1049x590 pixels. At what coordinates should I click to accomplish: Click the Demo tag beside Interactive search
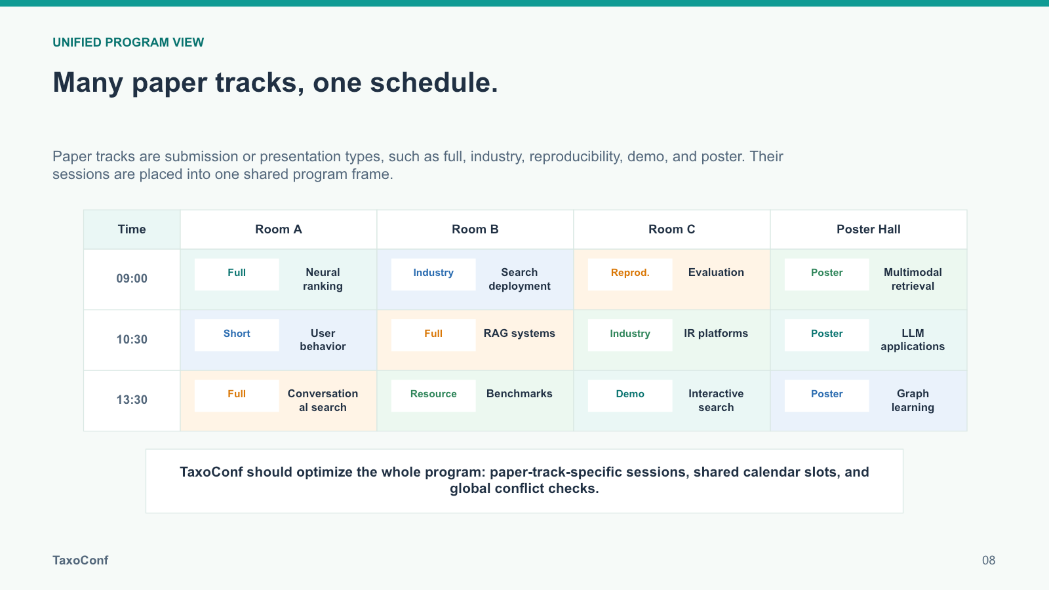pos(630,395)
